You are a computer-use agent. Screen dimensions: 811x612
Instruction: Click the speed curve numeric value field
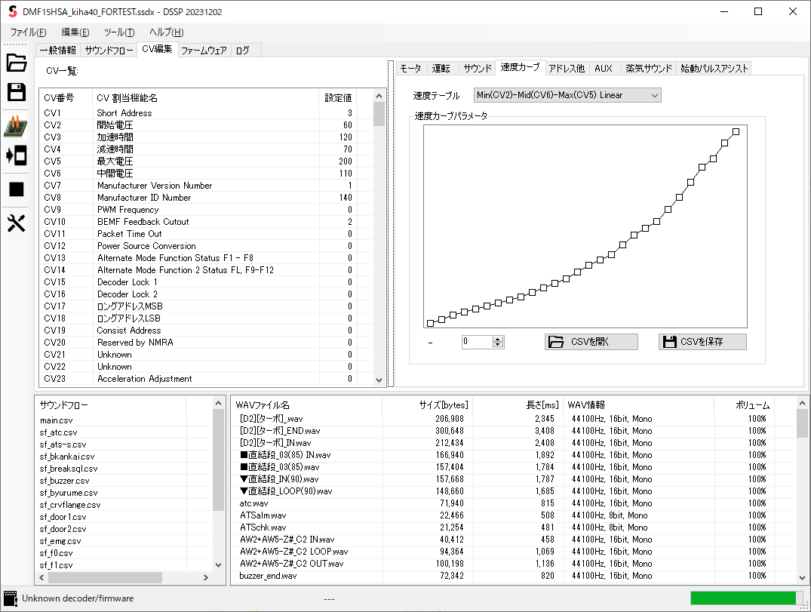coord(477,342)
